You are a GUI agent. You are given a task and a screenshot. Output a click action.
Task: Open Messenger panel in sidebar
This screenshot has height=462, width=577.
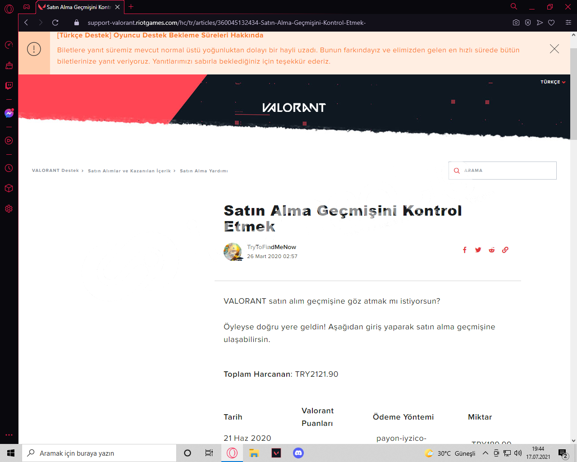pyautogui.click(x=9, y=113)
